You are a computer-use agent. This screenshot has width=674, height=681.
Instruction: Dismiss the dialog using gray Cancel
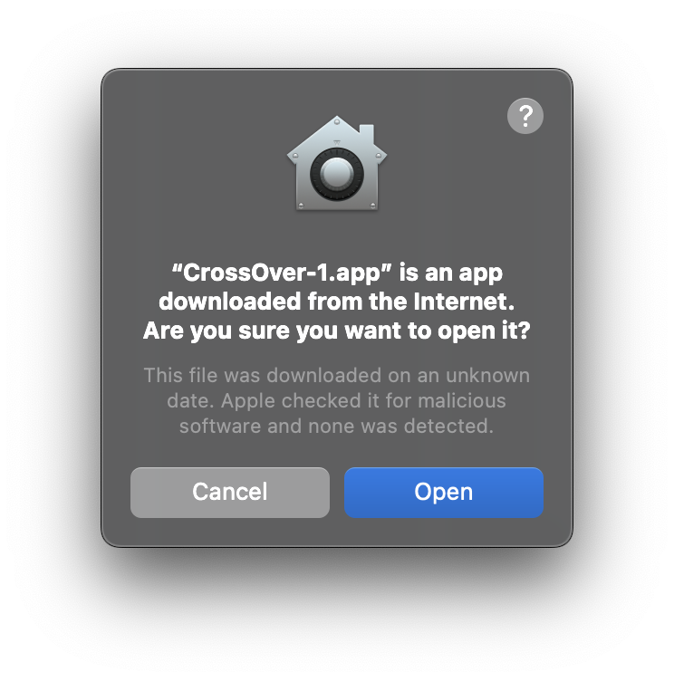(x=230, y=492)
